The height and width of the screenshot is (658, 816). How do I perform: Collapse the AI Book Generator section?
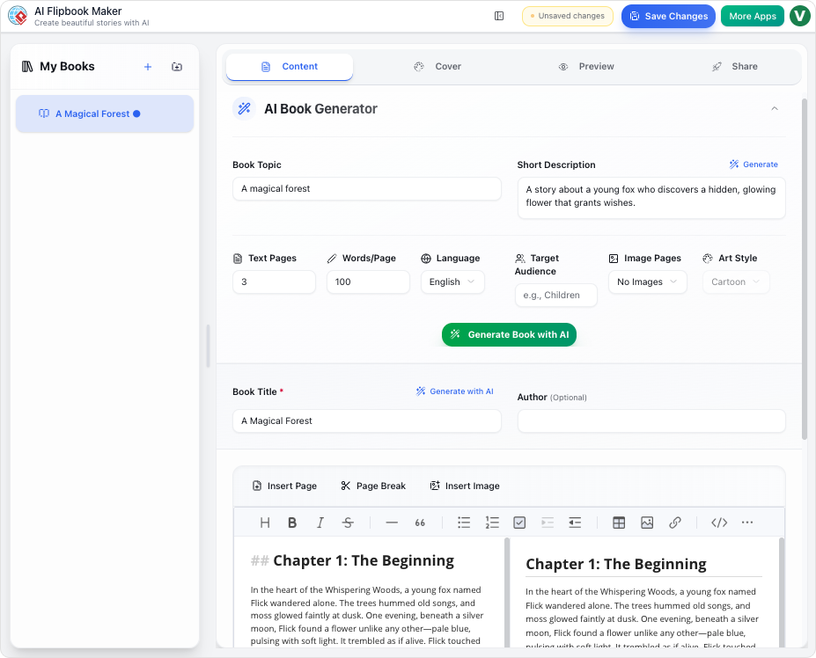click(774, 107)
